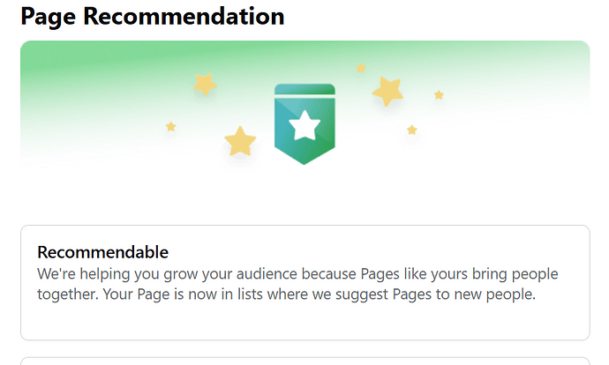
Task: Click empty space inside the Recommendable card
Action: pos(304,322)
